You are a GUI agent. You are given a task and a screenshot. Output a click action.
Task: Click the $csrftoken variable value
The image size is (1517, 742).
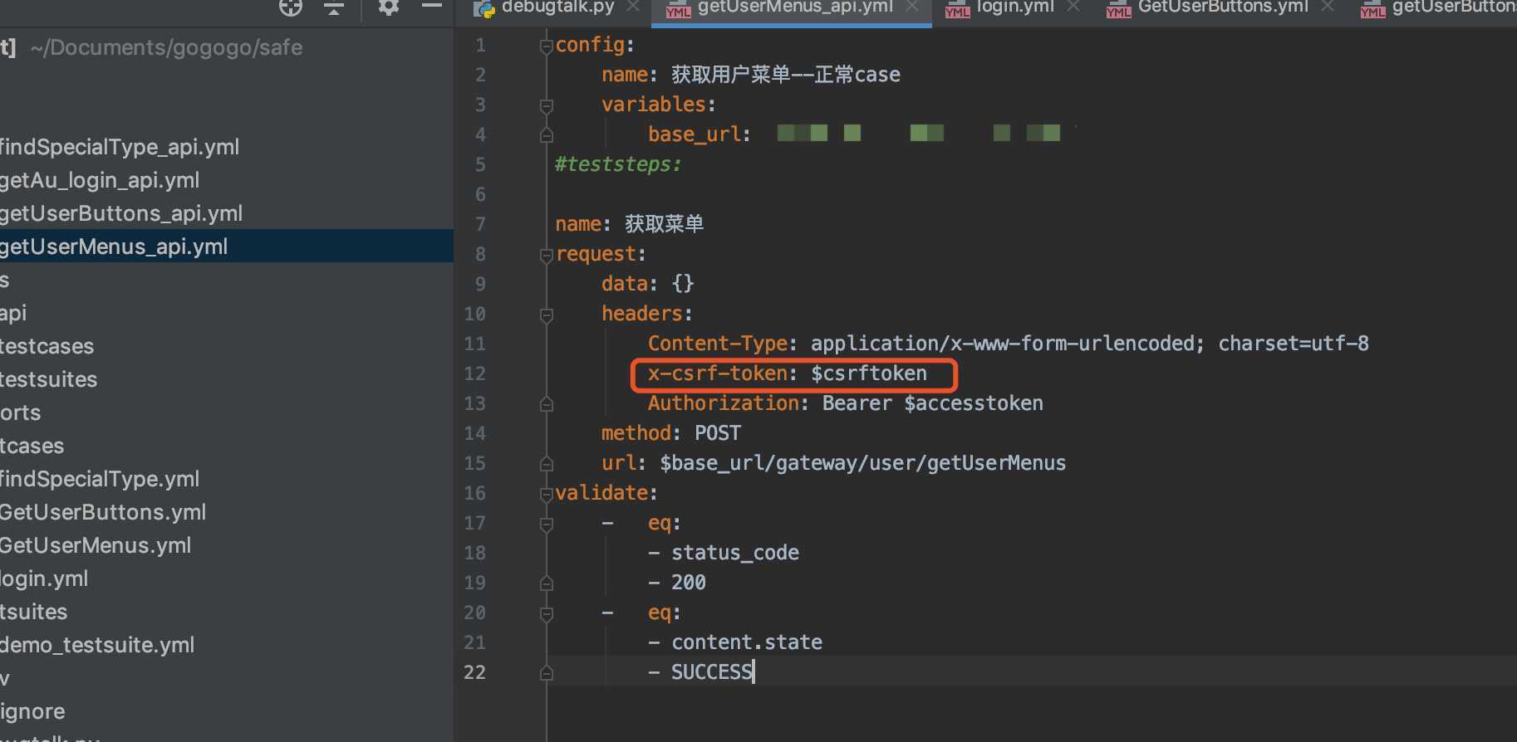869,373
